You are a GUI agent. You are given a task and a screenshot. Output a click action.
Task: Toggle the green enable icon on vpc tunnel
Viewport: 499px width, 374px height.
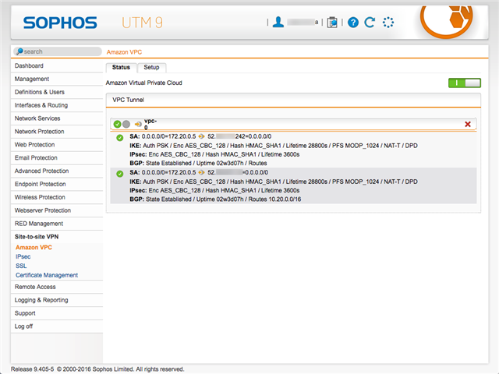[116, 124]
